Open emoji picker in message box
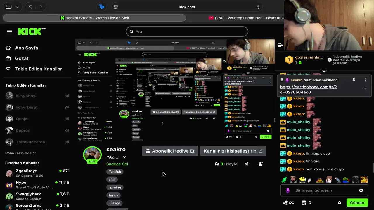 (x=361, y=190)
